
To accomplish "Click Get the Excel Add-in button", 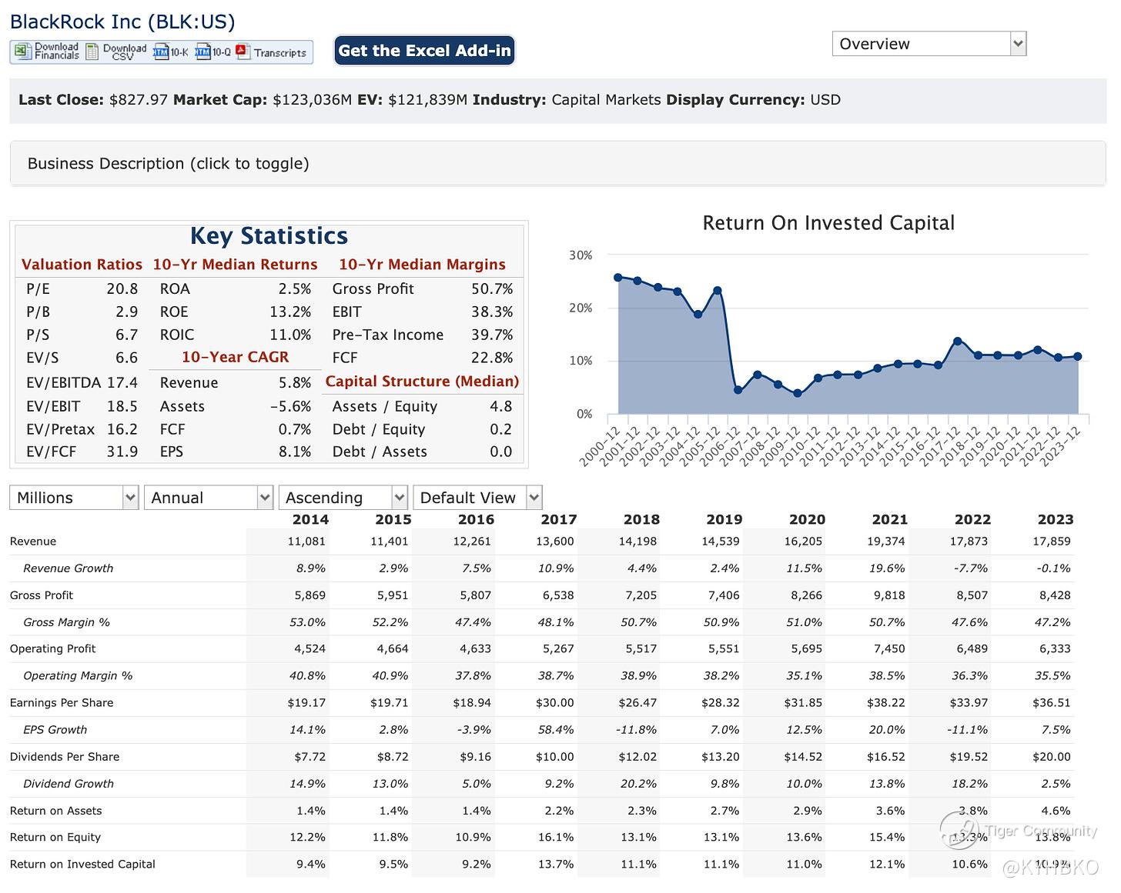I will [x=424, y=51].
